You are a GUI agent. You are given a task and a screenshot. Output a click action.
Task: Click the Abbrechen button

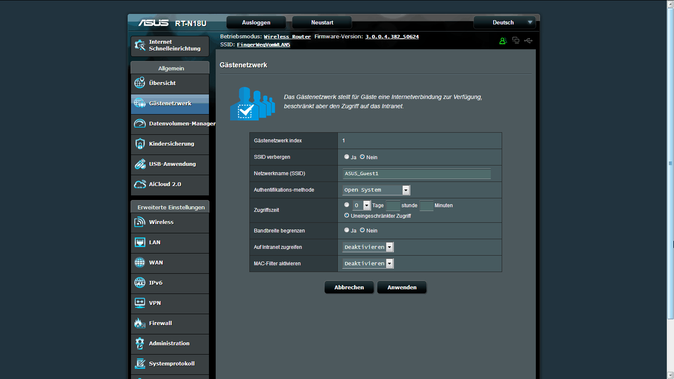pos(349,287)
